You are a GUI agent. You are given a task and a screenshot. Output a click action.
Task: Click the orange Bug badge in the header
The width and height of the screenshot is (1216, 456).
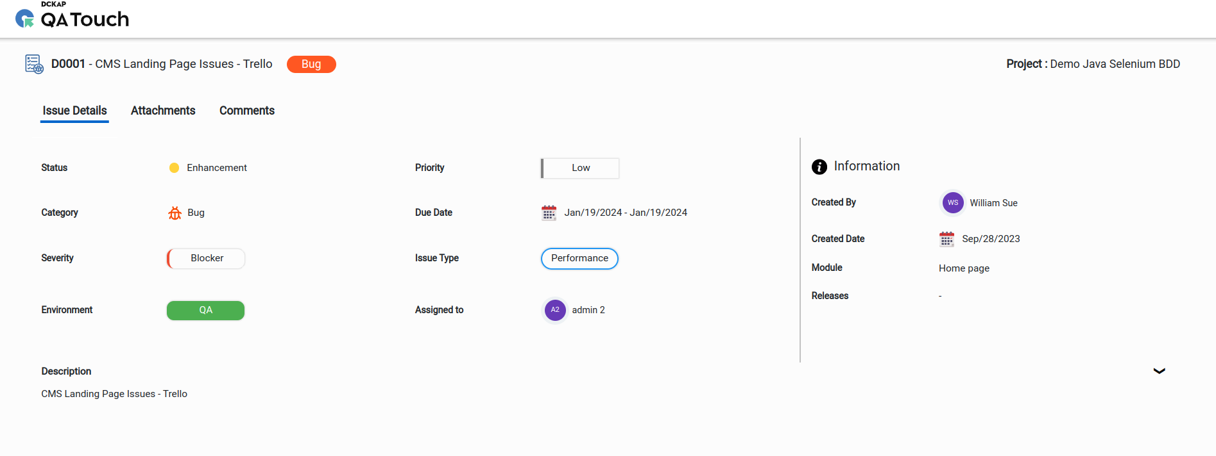311,64
